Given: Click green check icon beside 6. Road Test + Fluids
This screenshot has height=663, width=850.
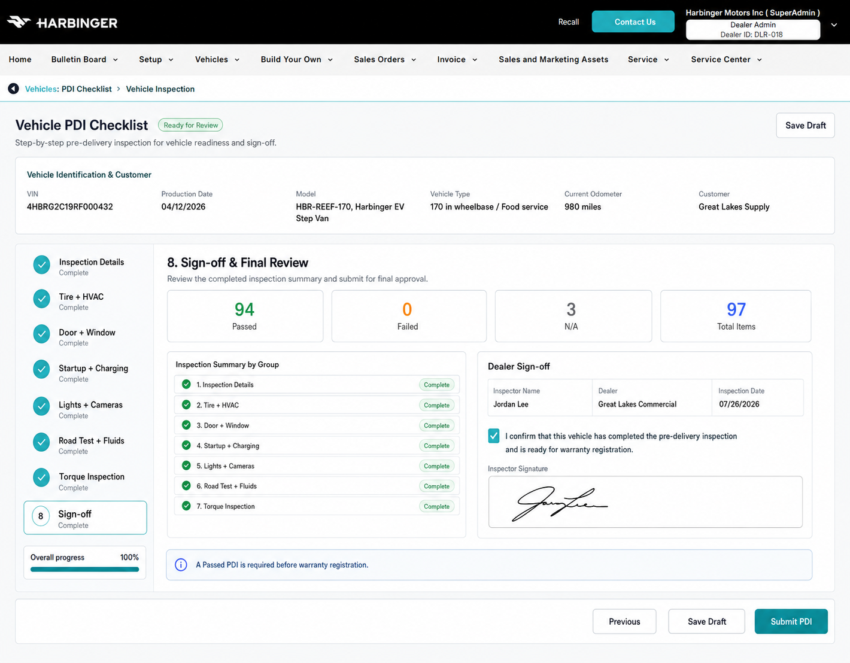Looking at the screenshot, I should pyautogui.click(x=186, y=486).
